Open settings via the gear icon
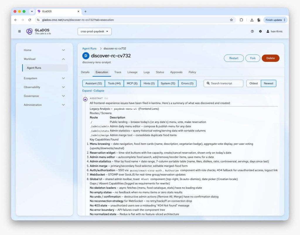Image resolution: width=300 pixels, height=235 pixels. (x=260, y=31)
